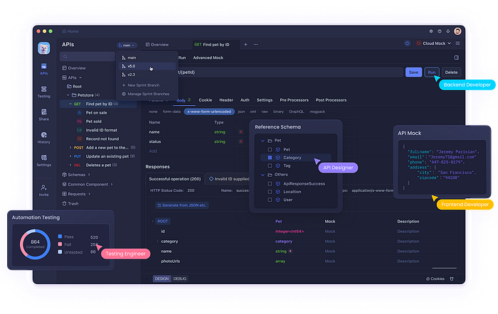
Task: Choose New Sprint Branch
Action: tap(141, 85)
